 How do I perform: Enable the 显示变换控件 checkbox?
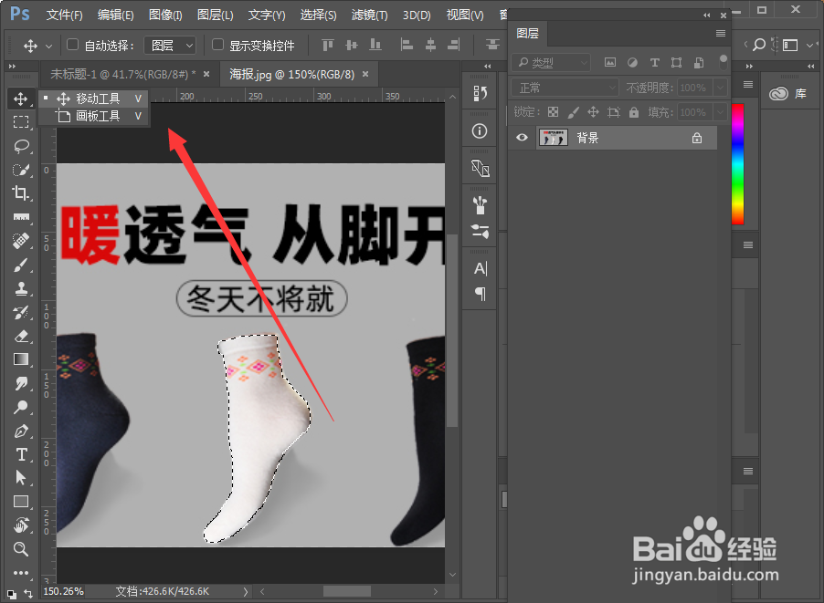(217, 45)
